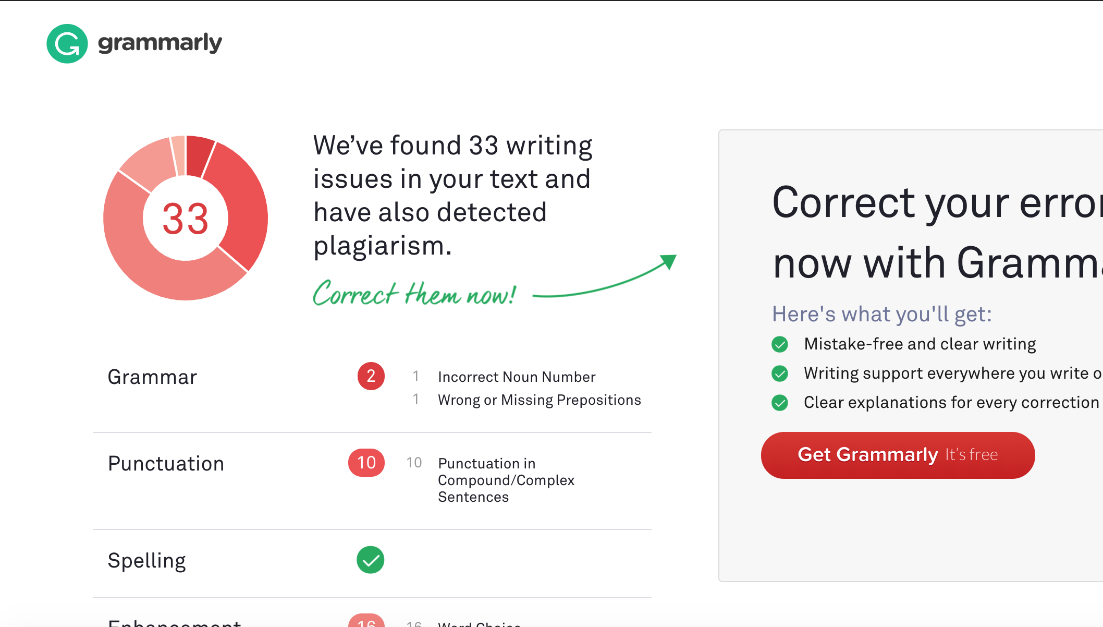Select the Spelling category row
The image size is (1103, 627).
click(372, 563)
